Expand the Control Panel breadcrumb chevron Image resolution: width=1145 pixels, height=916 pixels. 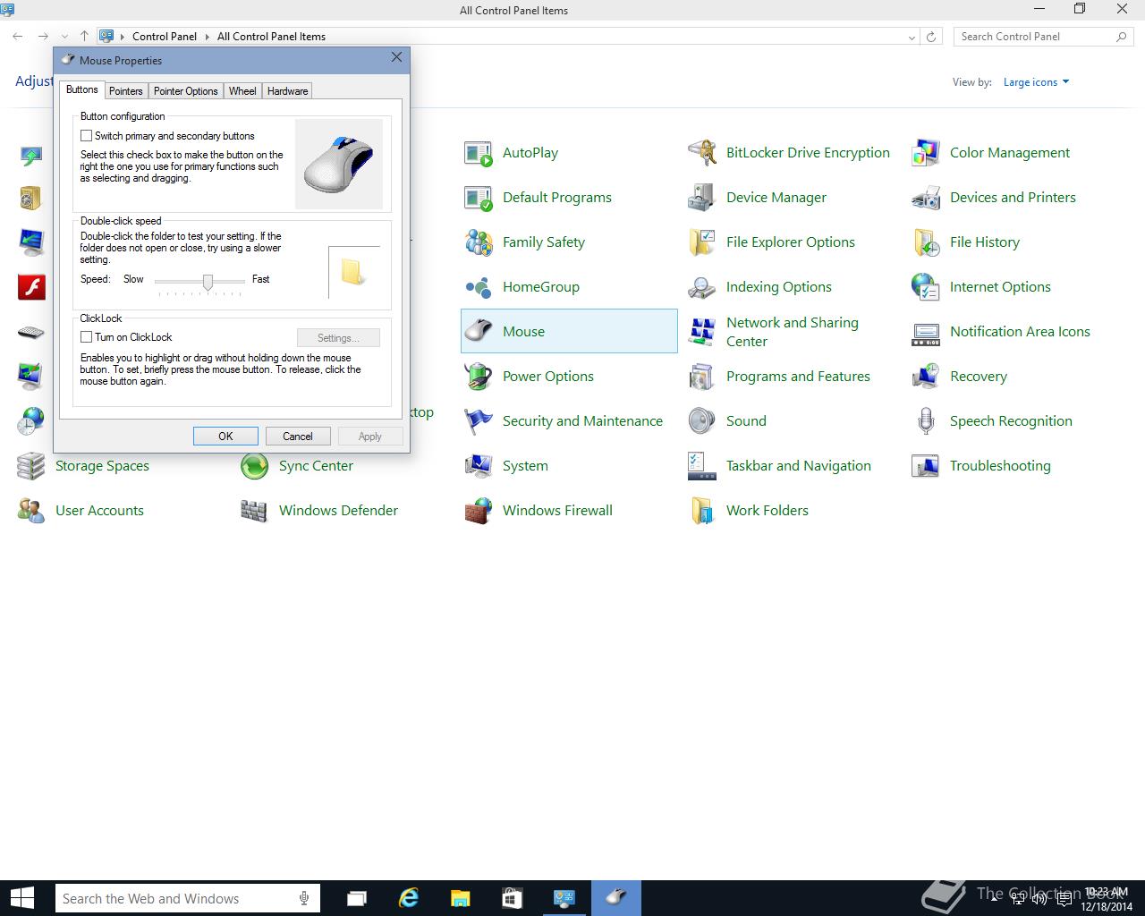(207, 37)
